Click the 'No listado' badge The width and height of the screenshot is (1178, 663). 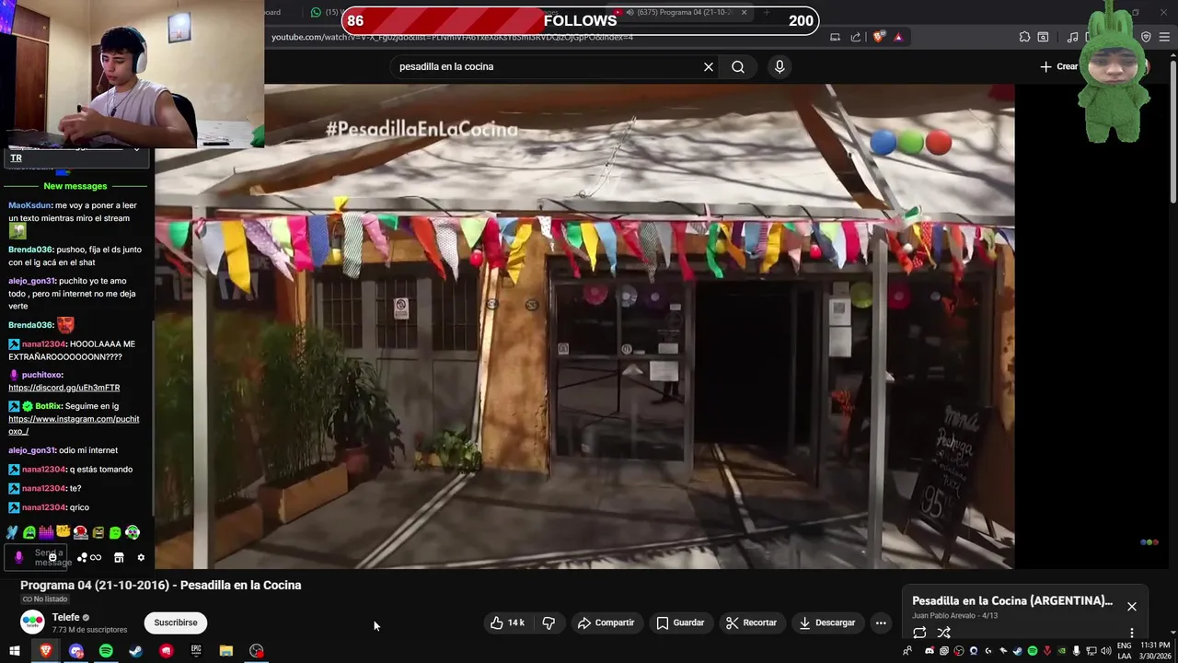tap(45, 599)
